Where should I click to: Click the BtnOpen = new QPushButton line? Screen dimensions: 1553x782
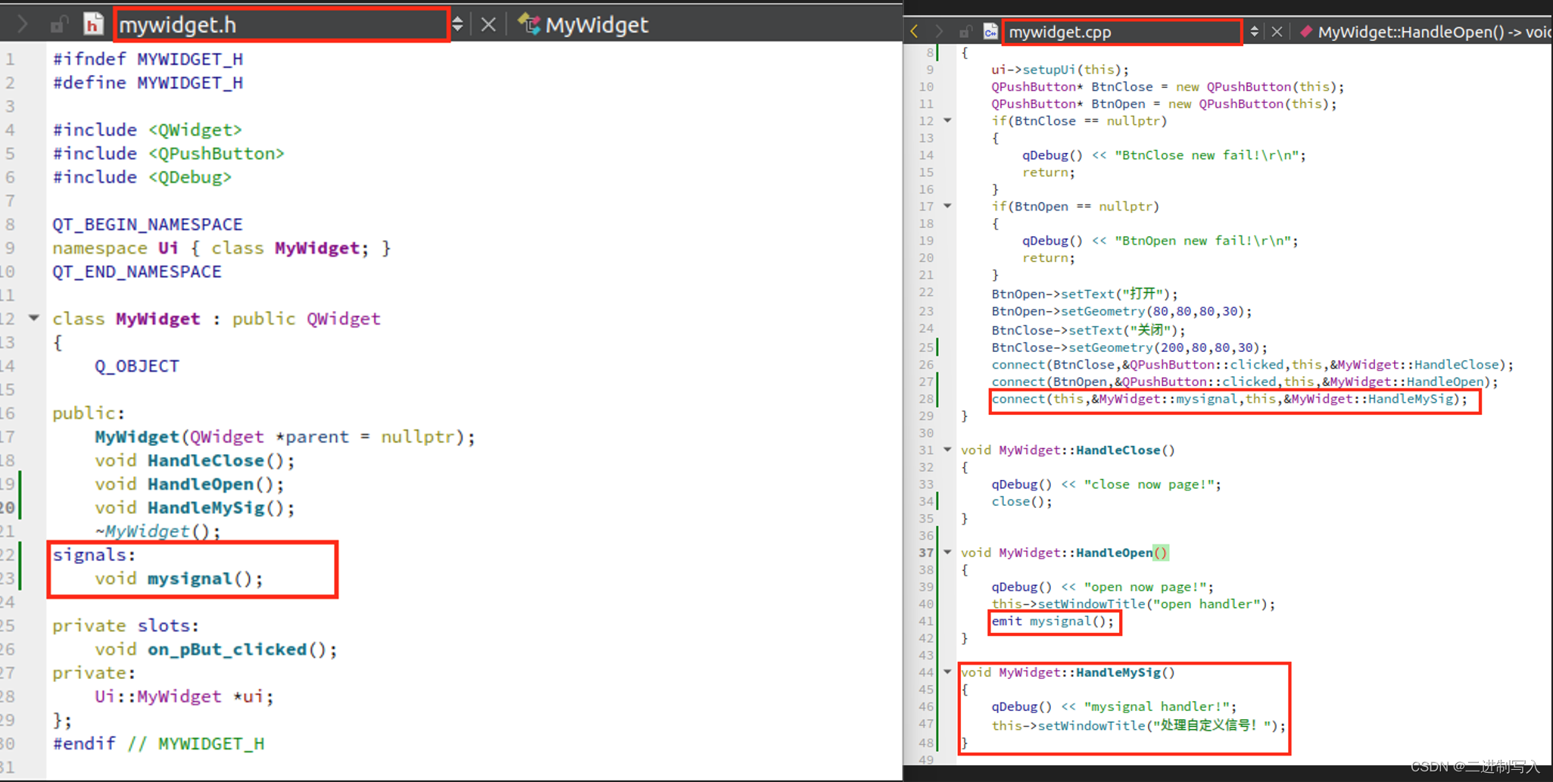point(1165,104)
